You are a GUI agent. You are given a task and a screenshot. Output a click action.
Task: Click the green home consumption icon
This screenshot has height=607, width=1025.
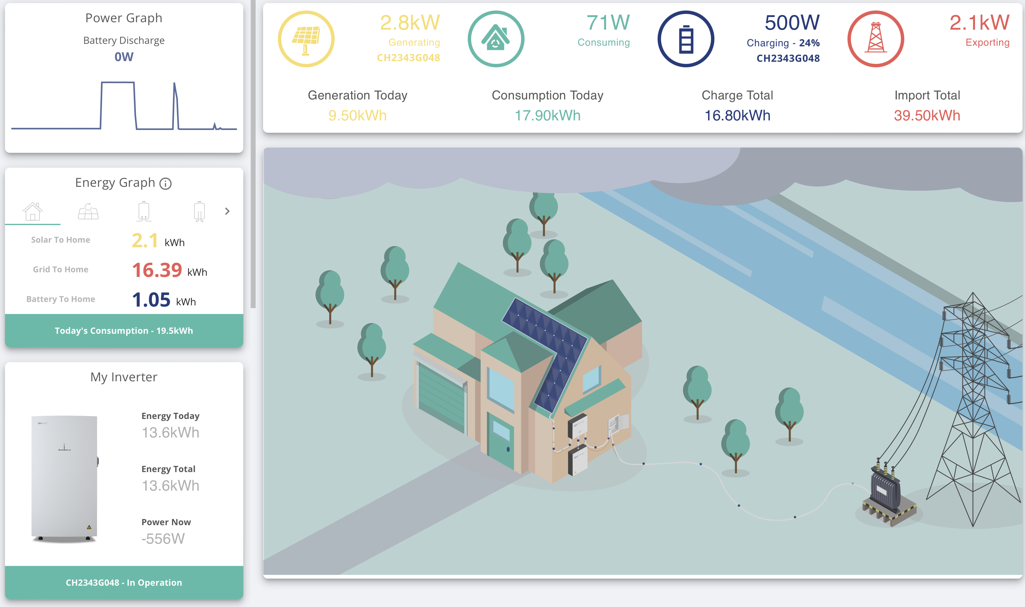click(x=496, y=39)
